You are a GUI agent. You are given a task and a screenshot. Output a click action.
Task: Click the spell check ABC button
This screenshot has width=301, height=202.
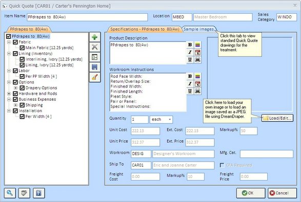[x=24, y=193]
